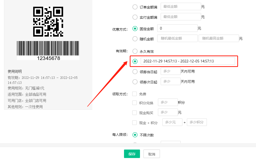The width and height of the screenshot is (256, 159).
Task: Select 领券当日起 validity radio button
Action: (135, 72)
